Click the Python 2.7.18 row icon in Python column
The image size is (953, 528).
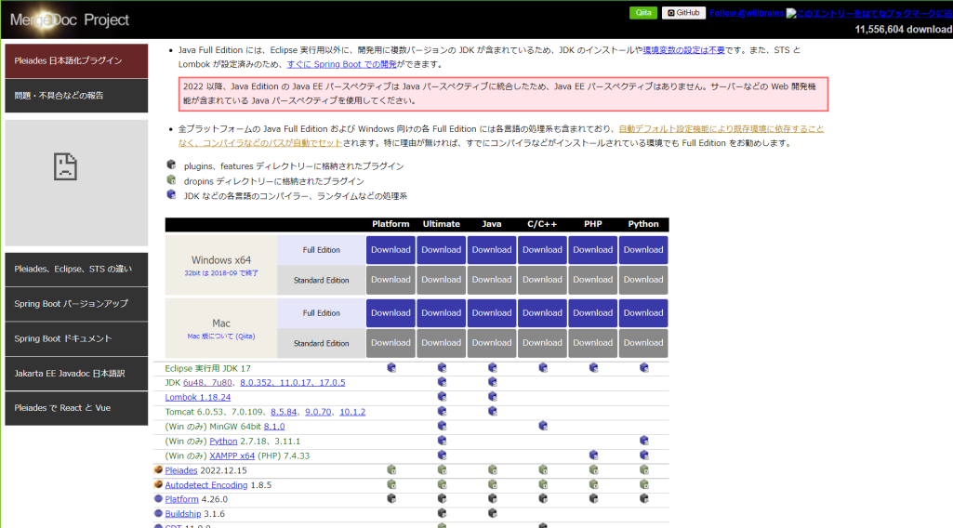point(643,441)
